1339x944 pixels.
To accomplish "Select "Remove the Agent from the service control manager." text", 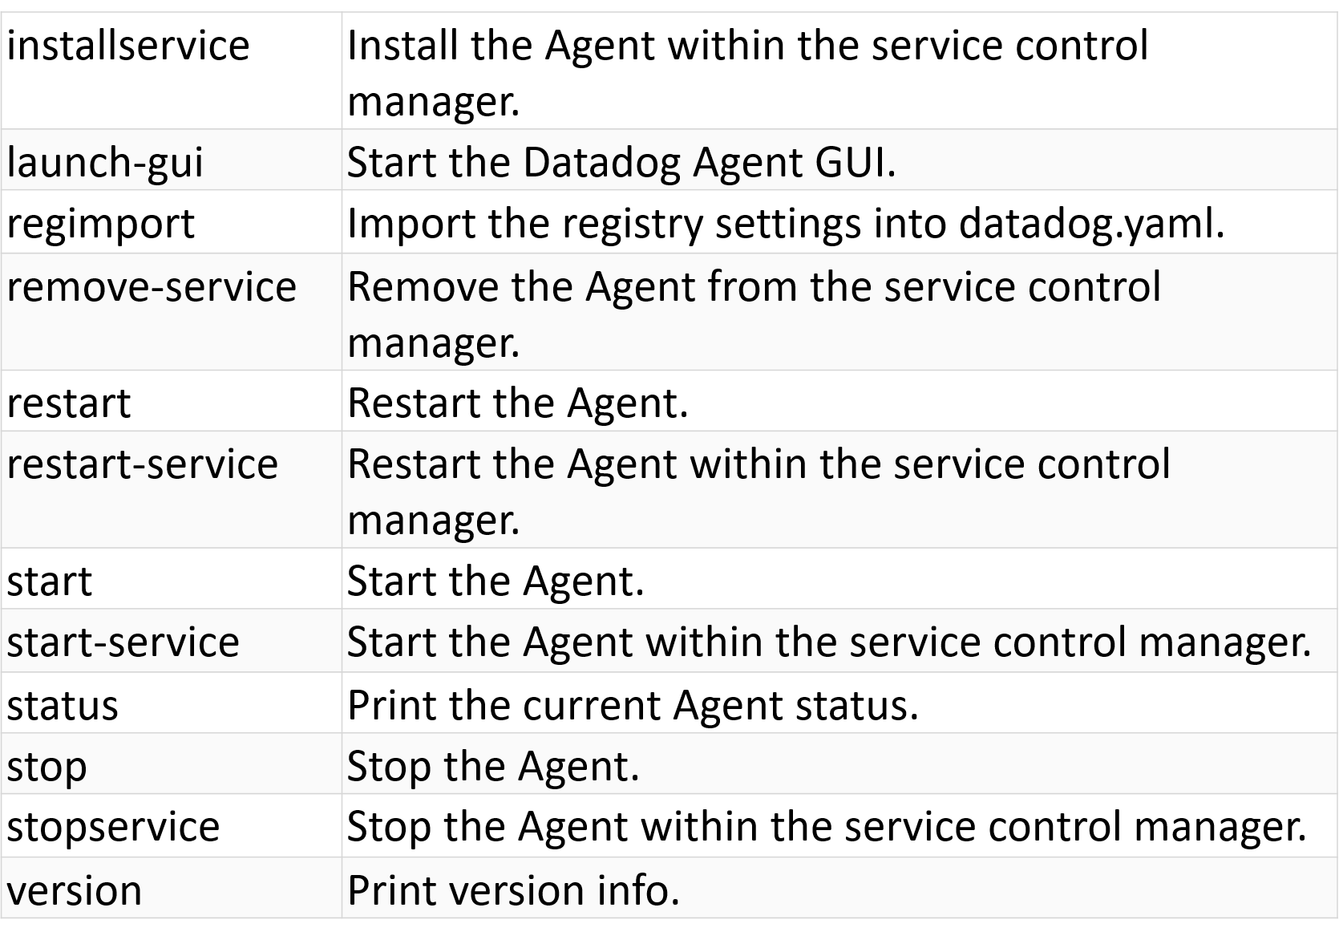I will (x=754, y=314).
